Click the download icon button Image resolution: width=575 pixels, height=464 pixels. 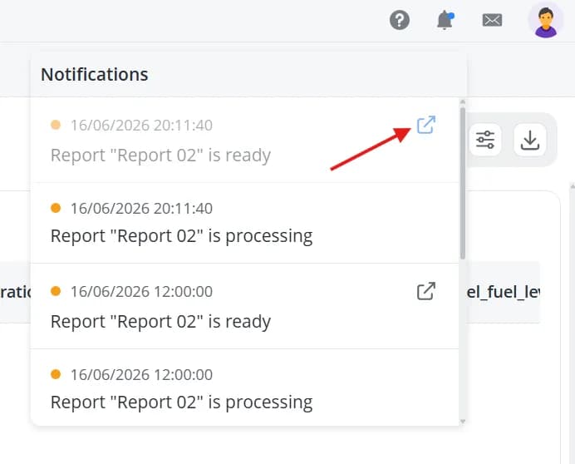[x=529, y=140]
